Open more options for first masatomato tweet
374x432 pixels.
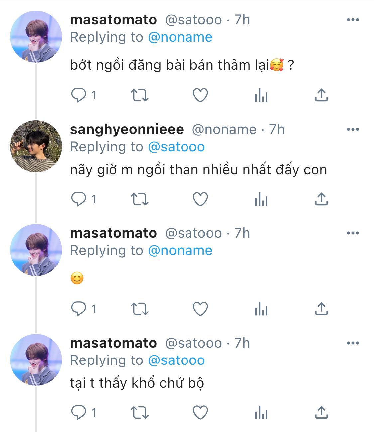point(353,20)
